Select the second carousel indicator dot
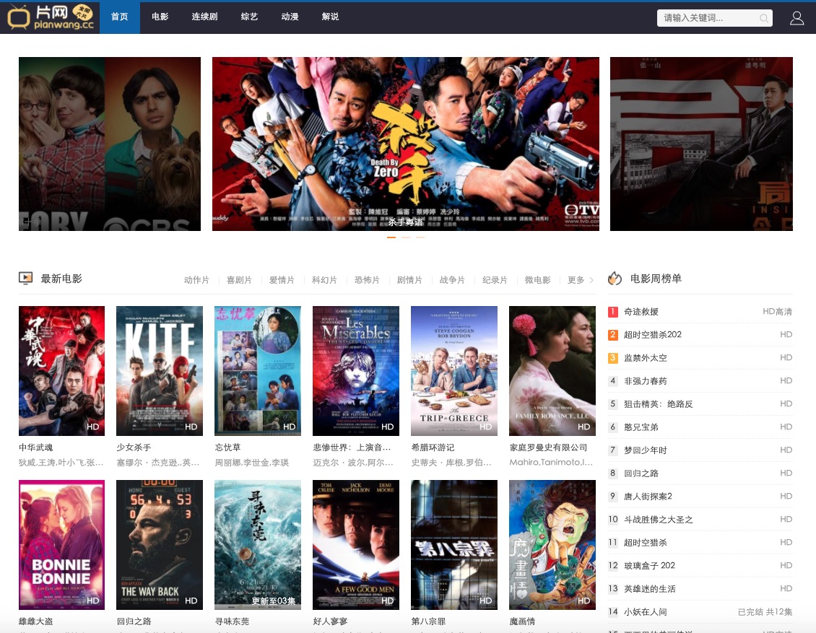 point(405,237)
